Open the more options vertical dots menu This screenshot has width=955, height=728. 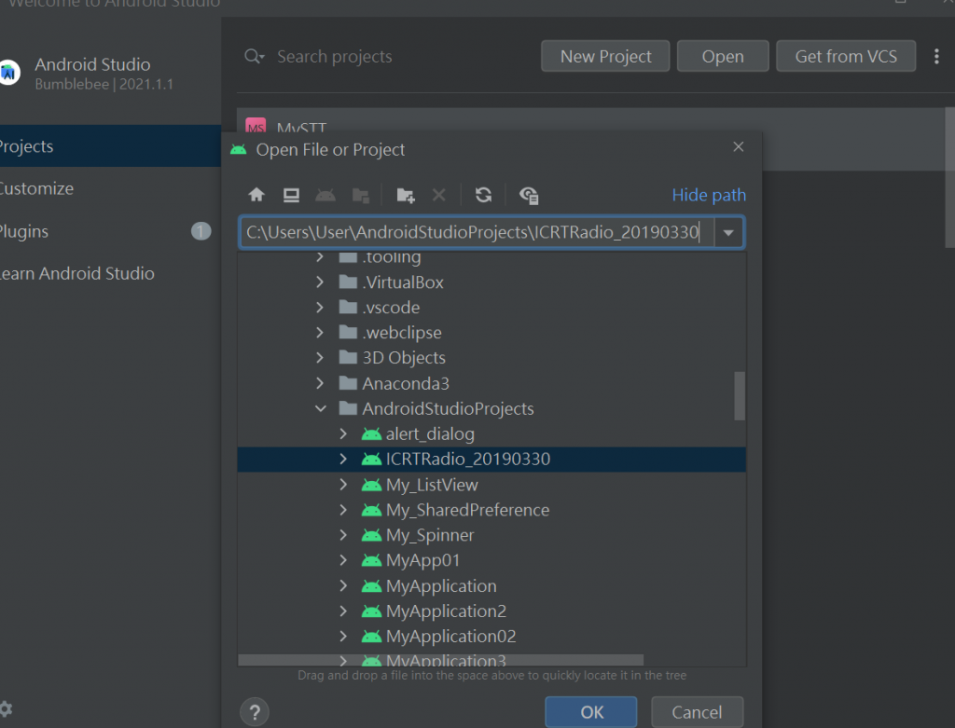tap(936, 57)
